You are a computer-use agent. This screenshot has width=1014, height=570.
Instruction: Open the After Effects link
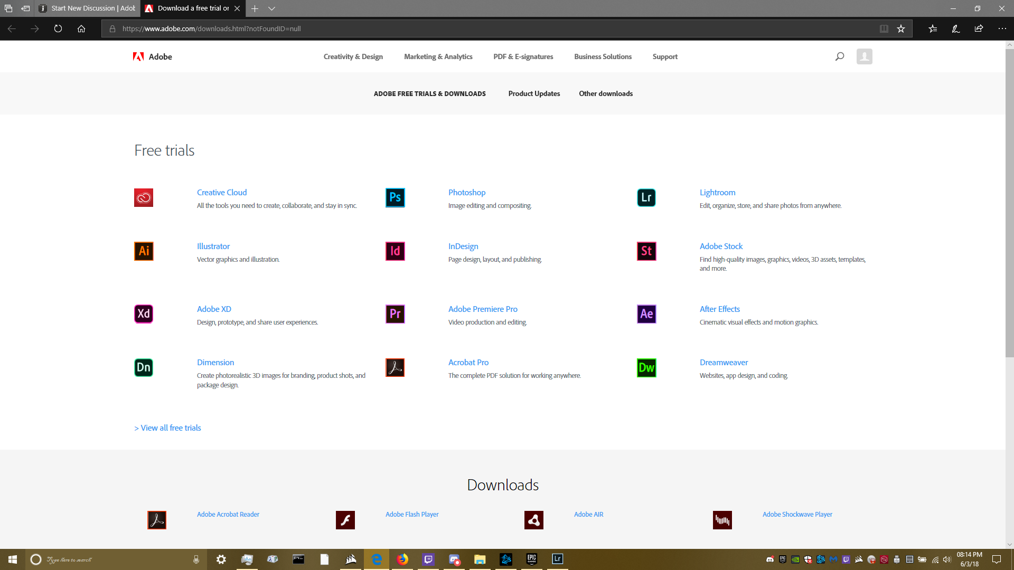[720, 309]
